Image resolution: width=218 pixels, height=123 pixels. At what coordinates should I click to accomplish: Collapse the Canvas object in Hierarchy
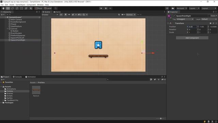[x=7, y=29]
